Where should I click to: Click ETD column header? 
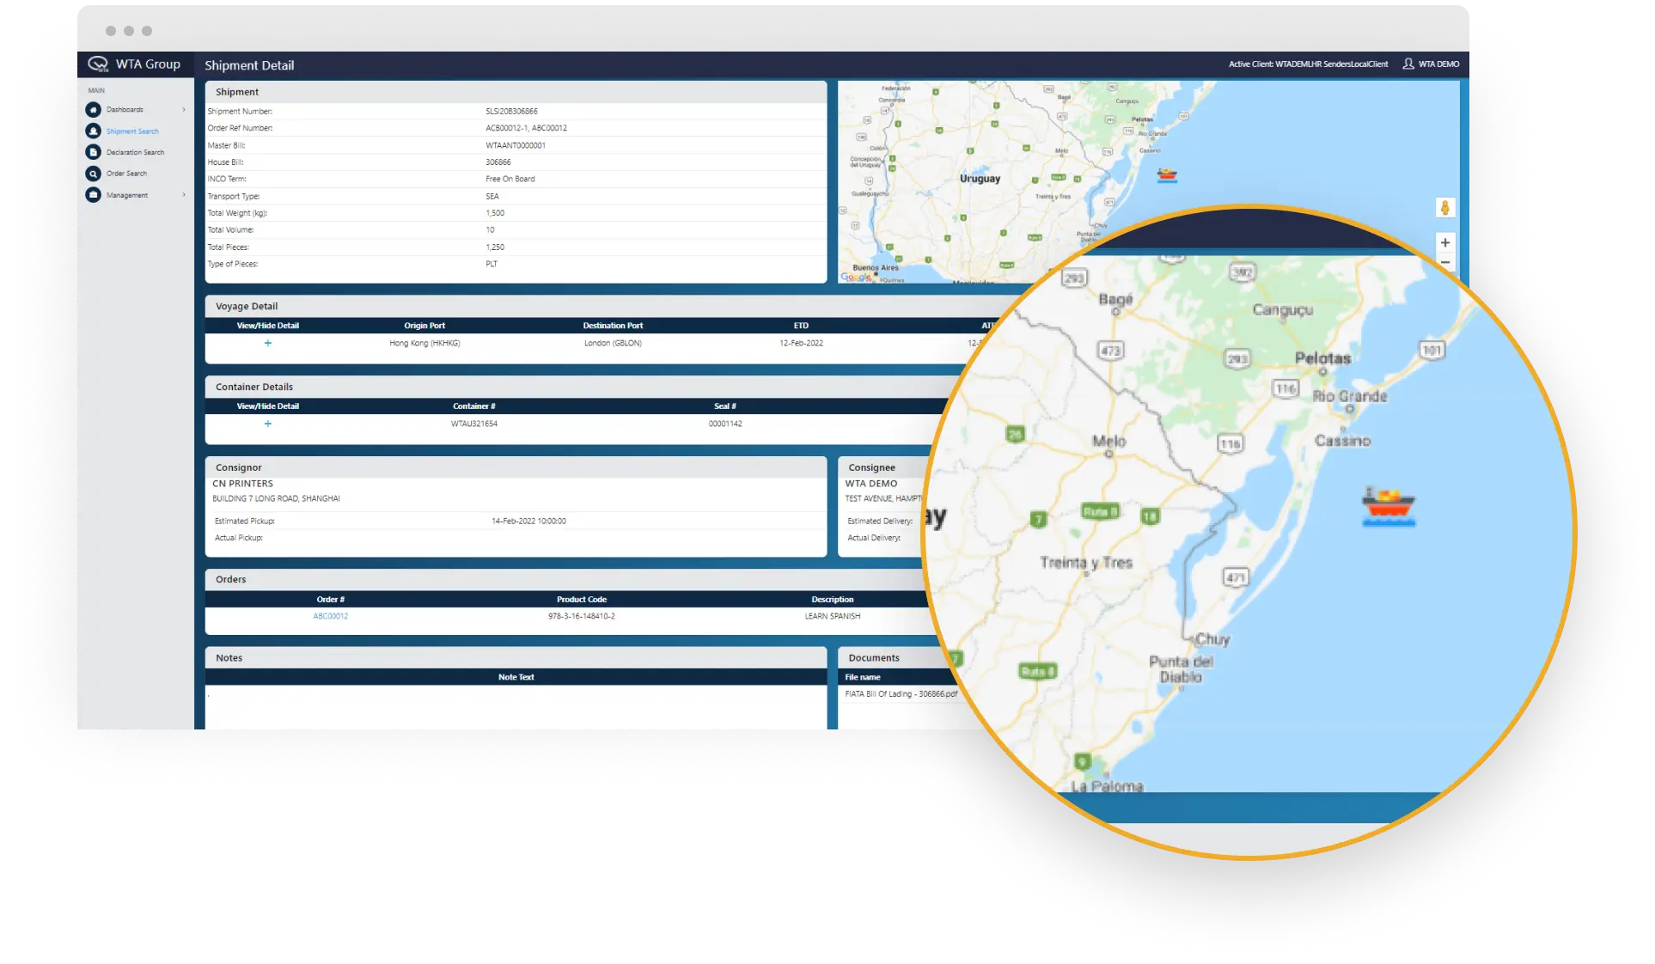[x=801, y=326]
